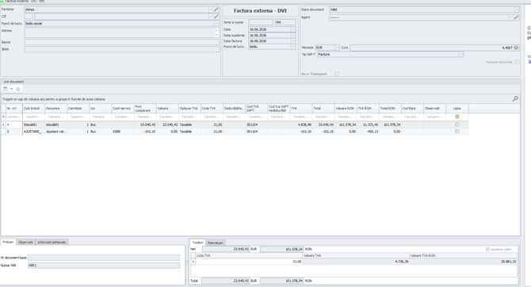Screen dimensions: 531x287
Task: Open the CIF dropdown arrow
Action: click(211, 17)
